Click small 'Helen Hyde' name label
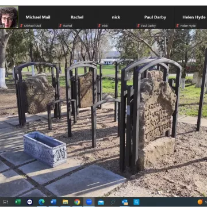207x207 pixels. click(x=188, y=26)
